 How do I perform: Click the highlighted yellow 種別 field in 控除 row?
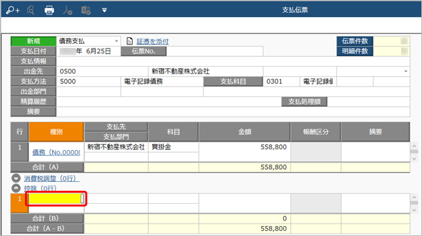pos(56,199)
